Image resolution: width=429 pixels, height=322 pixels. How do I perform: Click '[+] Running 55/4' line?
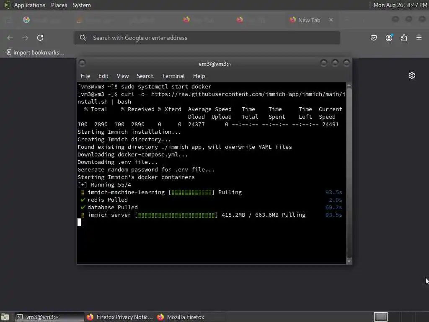coord(104,185)
